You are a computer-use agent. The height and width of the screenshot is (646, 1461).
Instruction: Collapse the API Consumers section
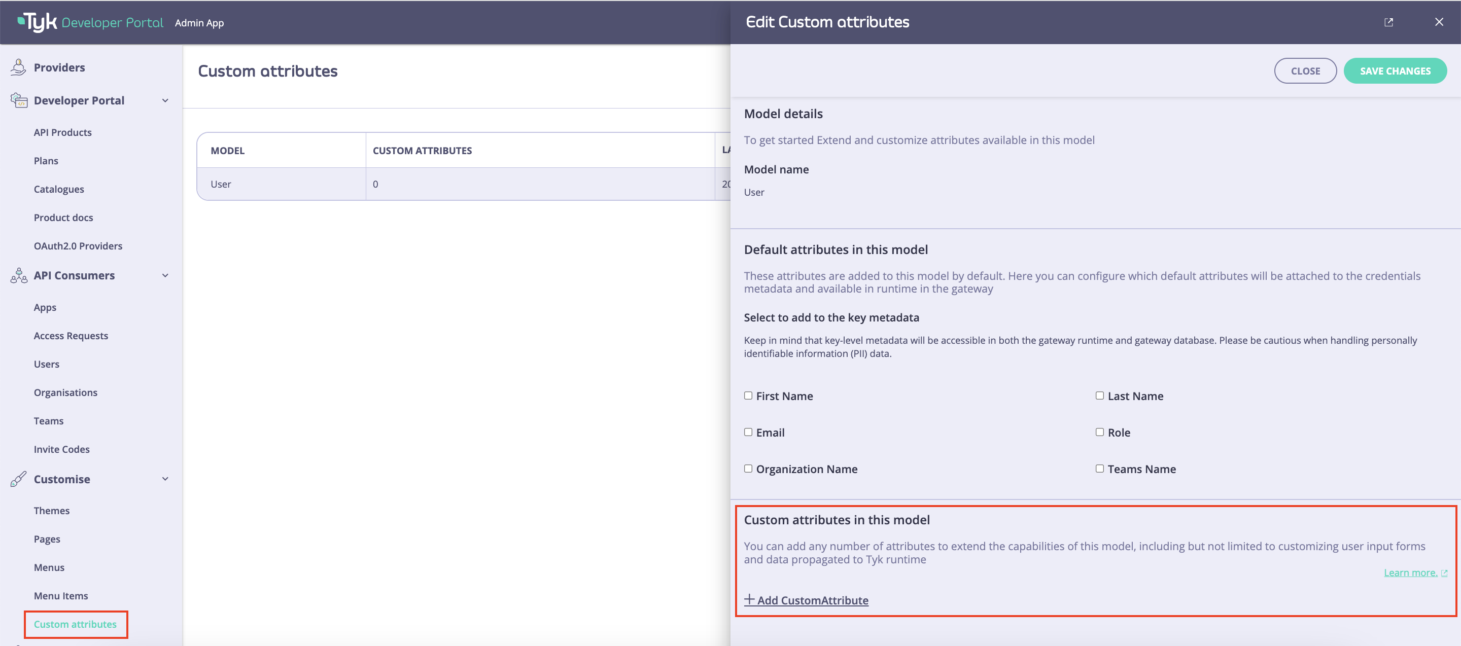pyautogui.click(x=165, y=275)
